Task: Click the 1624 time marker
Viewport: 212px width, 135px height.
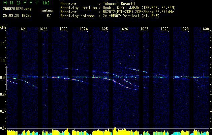Action: (x=84, y=29)
